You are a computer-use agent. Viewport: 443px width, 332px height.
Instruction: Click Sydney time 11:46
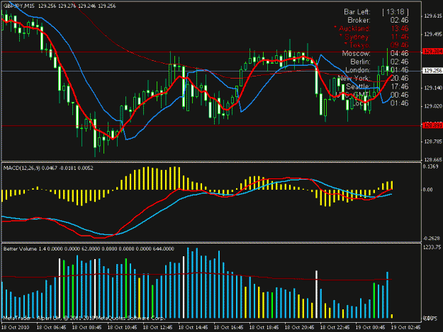(400, 37)
